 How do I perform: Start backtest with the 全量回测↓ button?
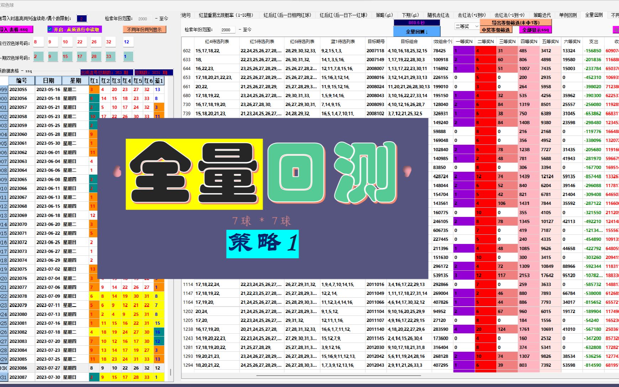point(416,31)
